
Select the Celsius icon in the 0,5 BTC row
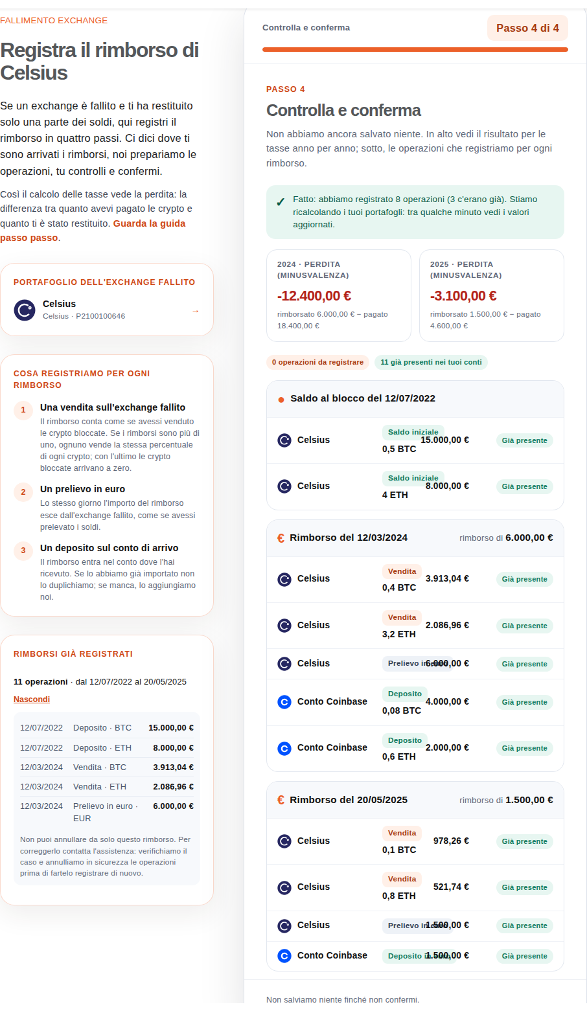[x=284, y=440]
